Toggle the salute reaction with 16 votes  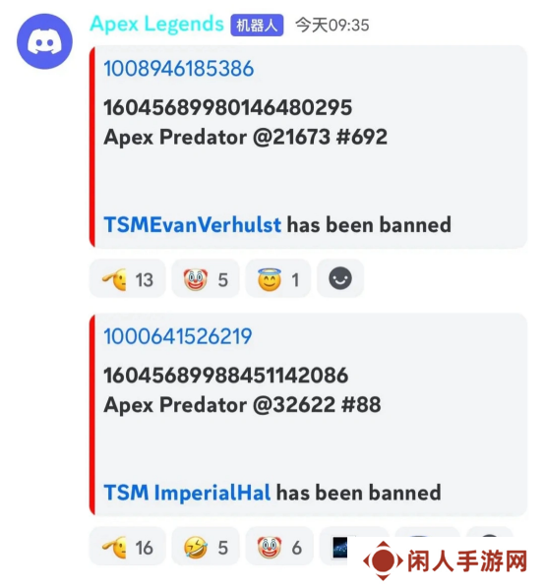[x=128, y=547]
